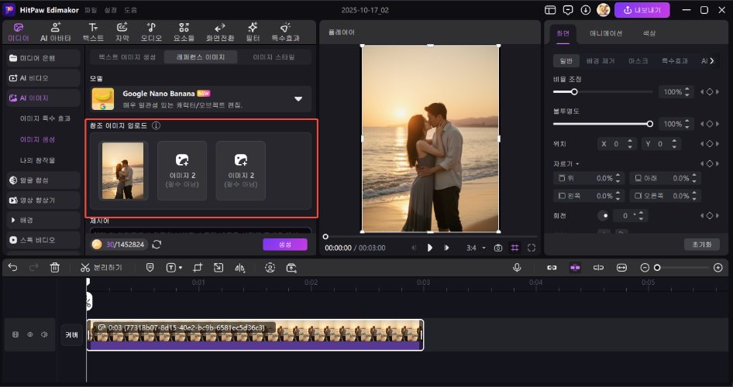
Task: Select the crop tool in timeline toolbar
Action: (x=198, y=267)
